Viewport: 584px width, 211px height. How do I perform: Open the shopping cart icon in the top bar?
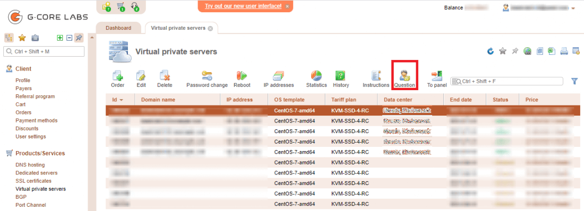[x=121, y=7]
